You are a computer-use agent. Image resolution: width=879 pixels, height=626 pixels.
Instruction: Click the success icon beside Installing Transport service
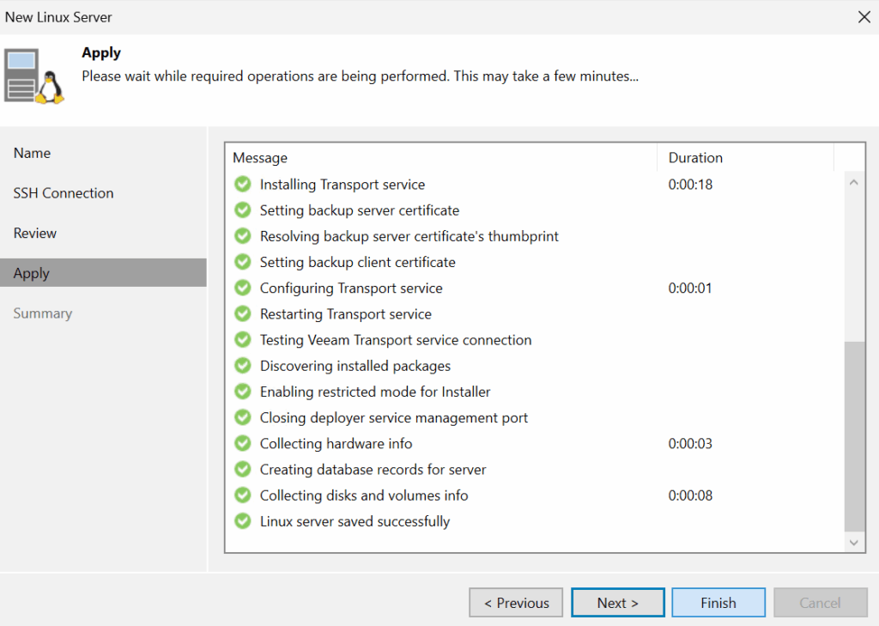[x=243, y=184]
